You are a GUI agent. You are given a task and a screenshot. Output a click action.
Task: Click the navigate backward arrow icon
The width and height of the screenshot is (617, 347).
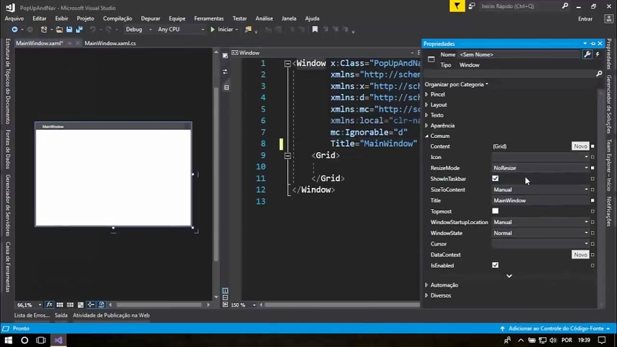pyautogui.click(x=14, y=29)
